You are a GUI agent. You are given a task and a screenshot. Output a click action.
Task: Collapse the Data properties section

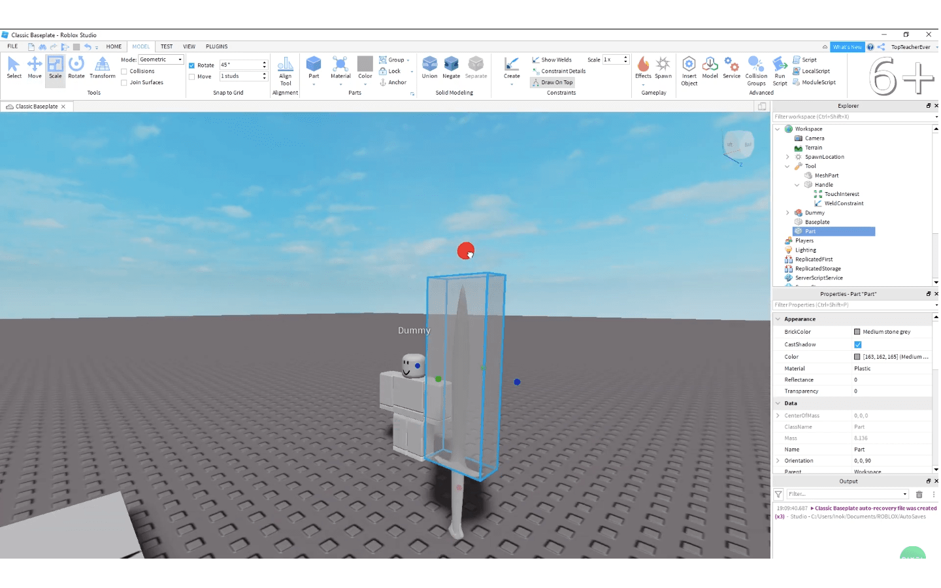pos(778,403)
